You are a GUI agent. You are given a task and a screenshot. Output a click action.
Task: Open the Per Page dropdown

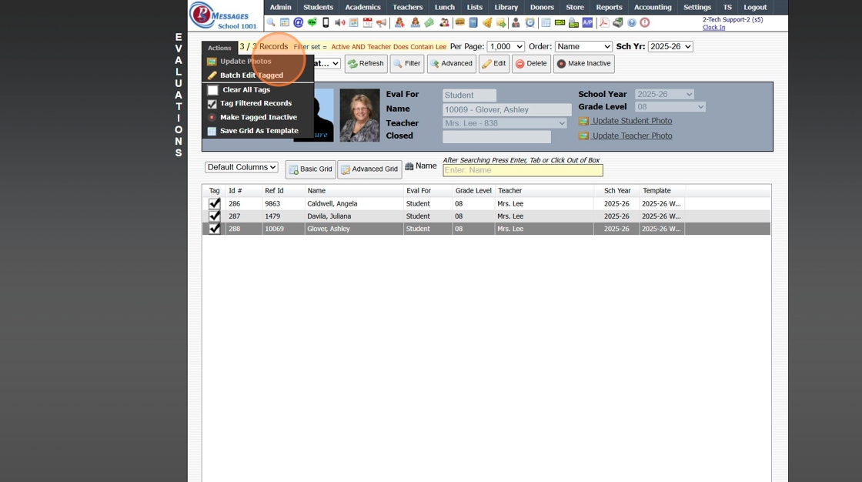tap(506, 47)
